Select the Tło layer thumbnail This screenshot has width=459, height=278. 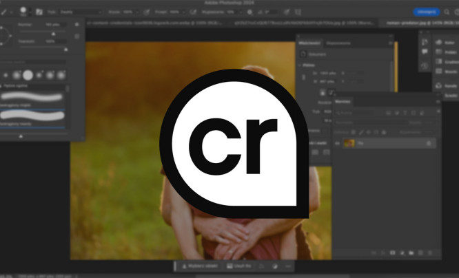(x=349, y=143)
